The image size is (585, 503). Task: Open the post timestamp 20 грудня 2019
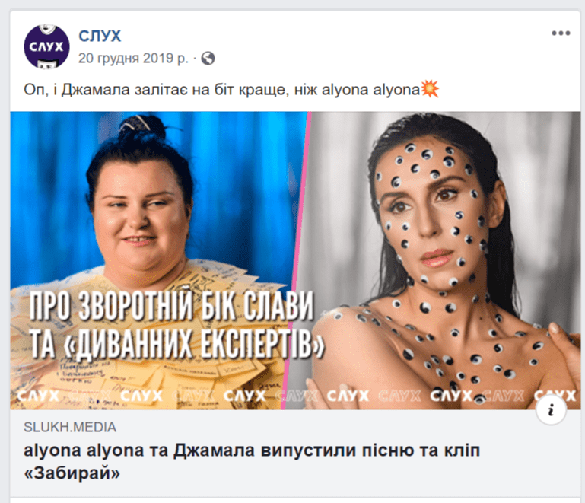[x=133, y=58]
